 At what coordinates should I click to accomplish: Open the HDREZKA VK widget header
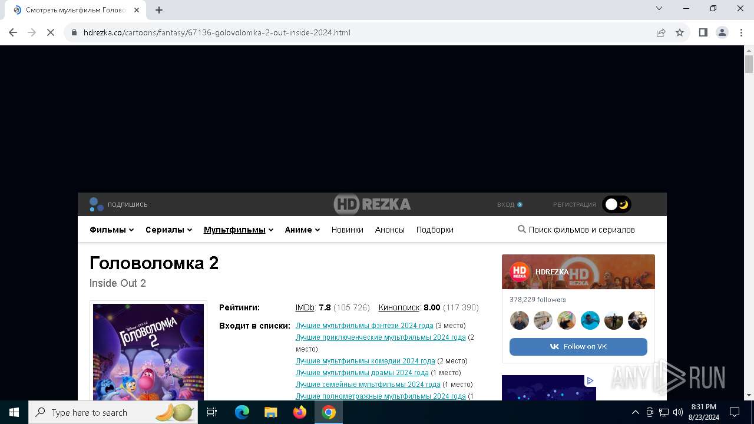point(578,271)
